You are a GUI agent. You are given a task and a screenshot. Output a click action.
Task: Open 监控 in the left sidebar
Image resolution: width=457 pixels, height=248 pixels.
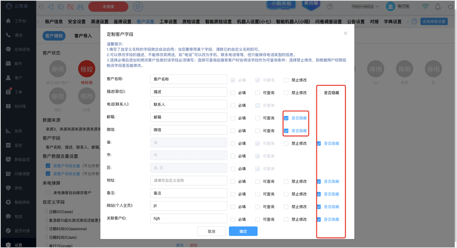tap(18, 146)
